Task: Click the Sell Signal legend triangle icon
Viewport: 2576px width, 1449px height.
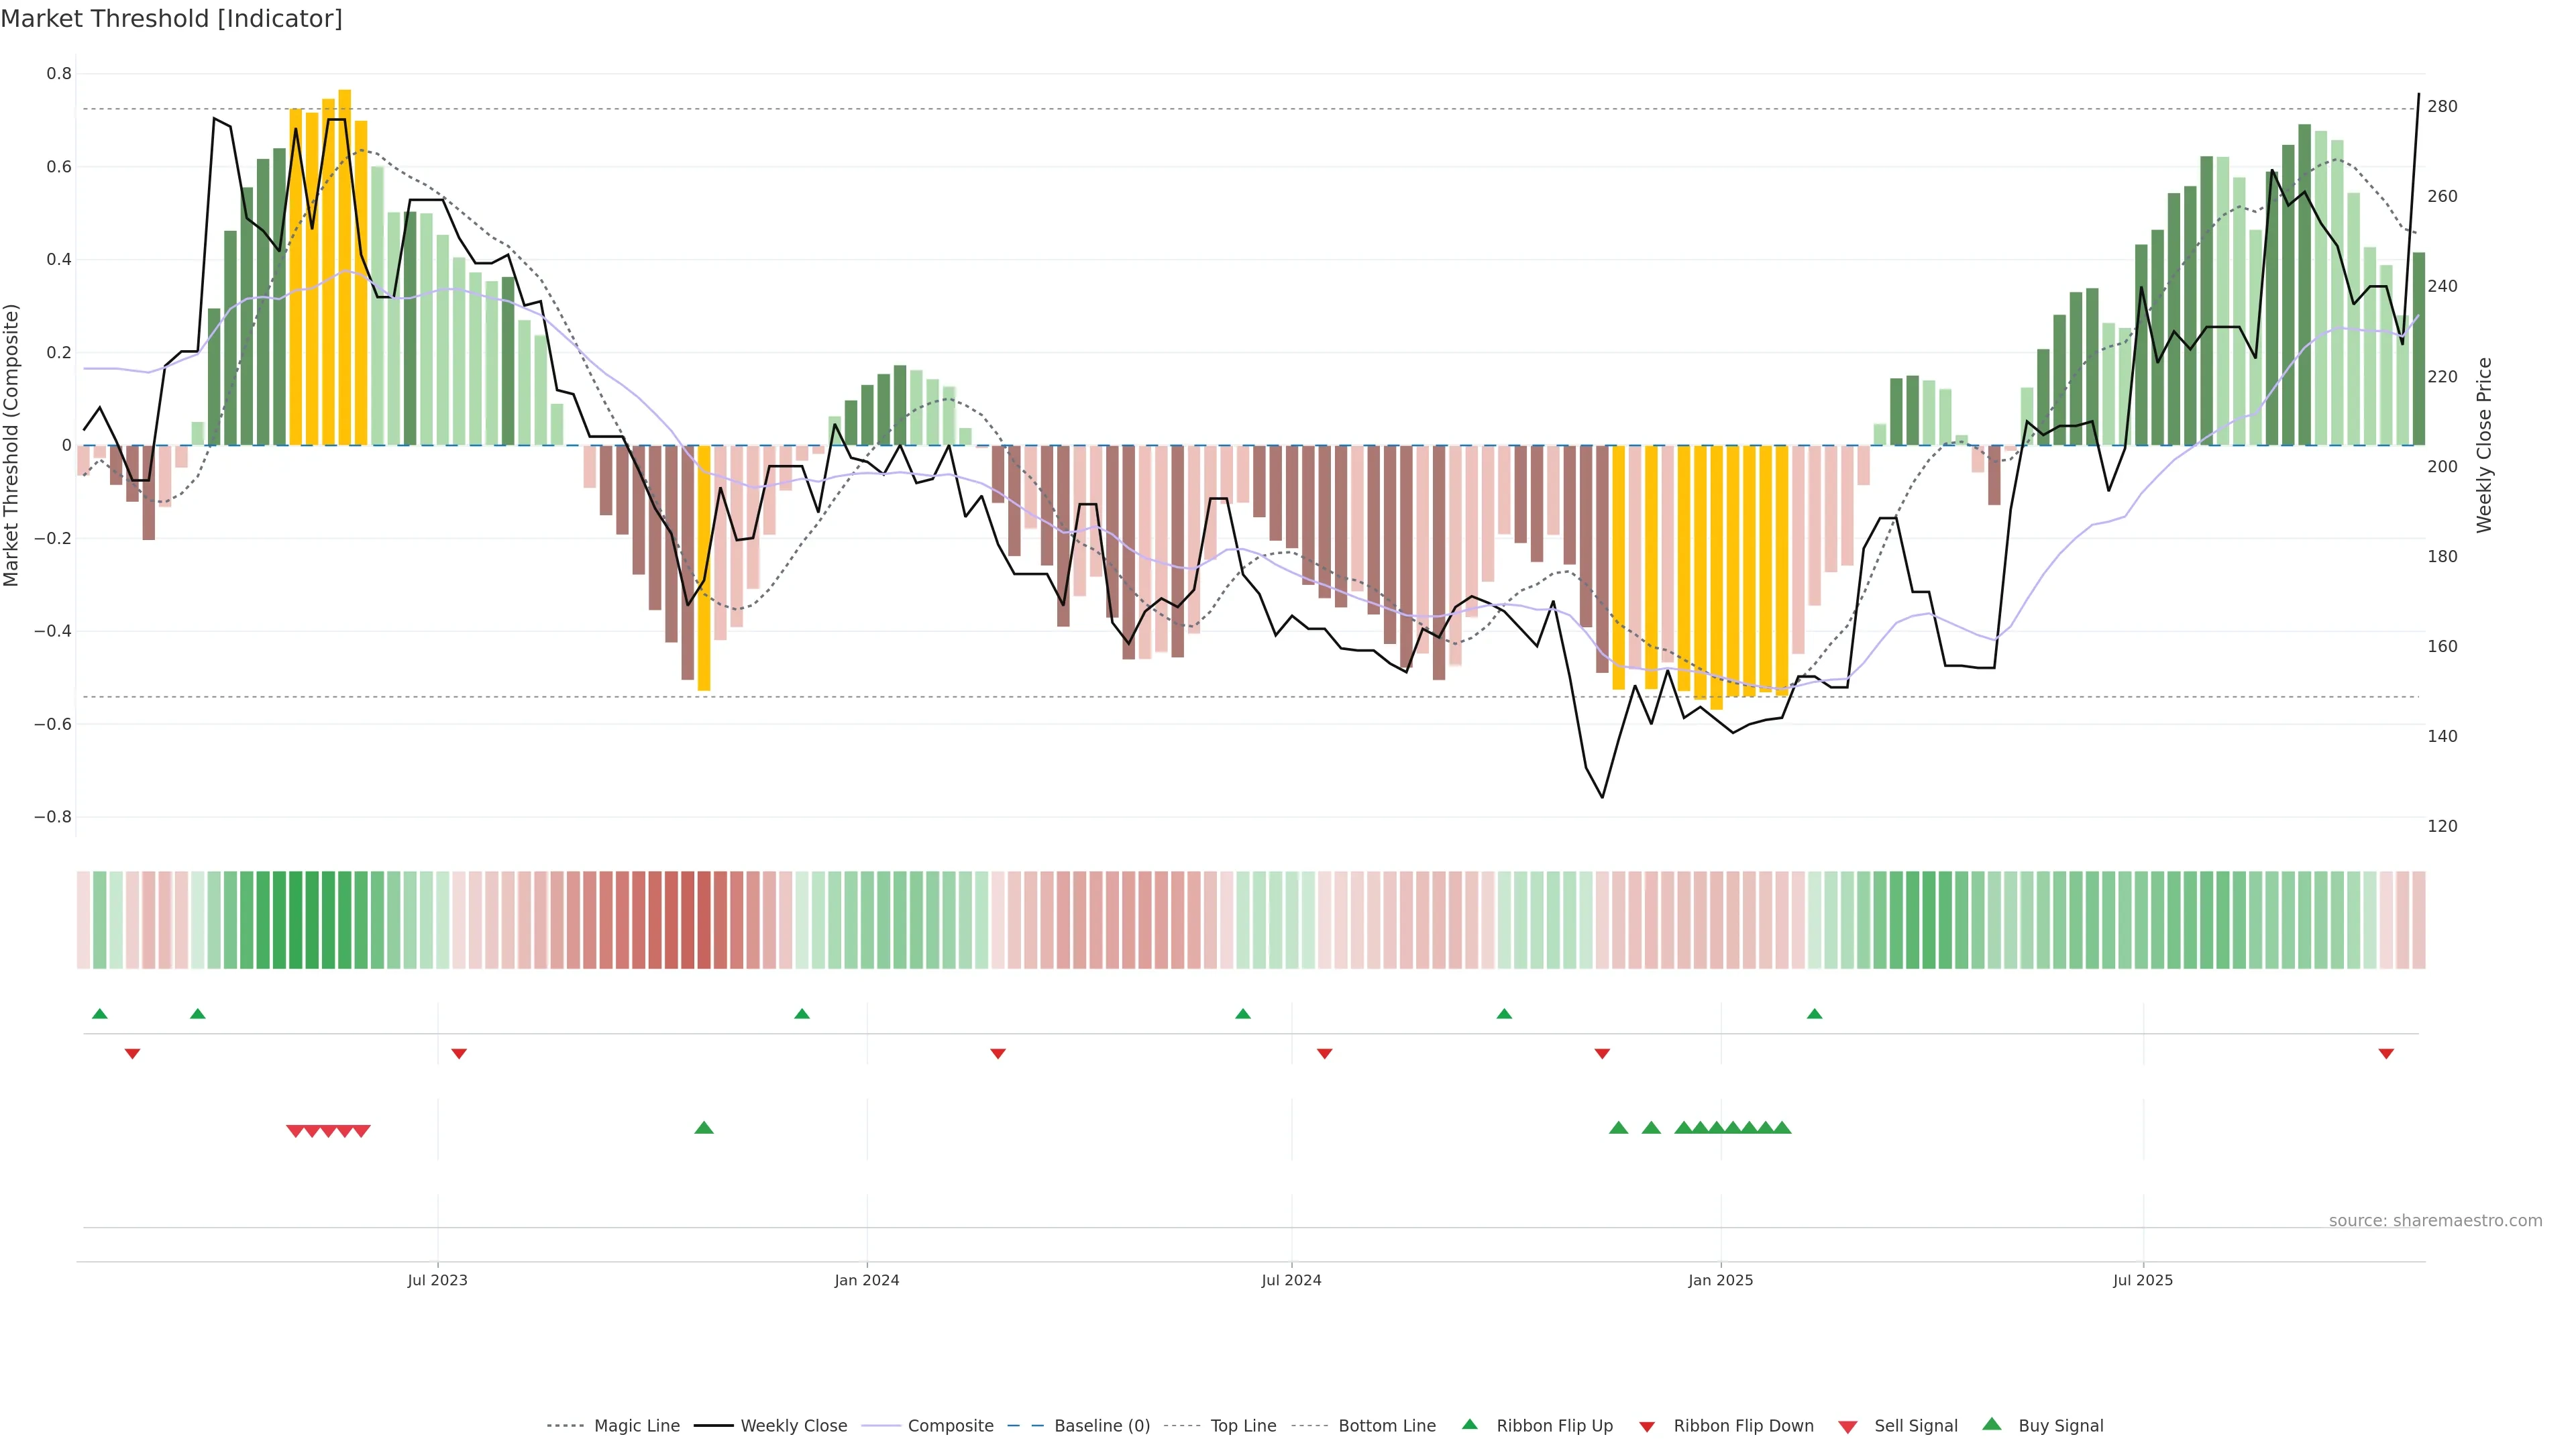Action: tap(1847, 1427)
